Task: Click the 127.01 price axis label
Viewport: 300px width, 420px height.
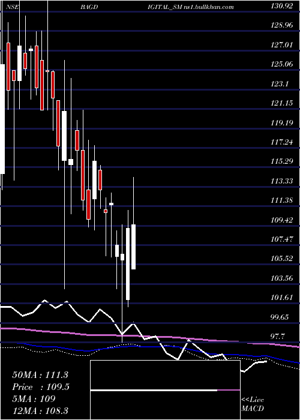Action: pos(281,45)
